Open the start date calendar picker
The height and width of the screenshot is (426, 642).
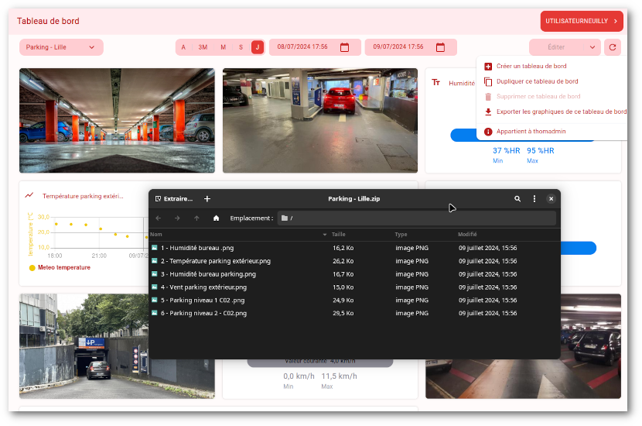(345, 47)
